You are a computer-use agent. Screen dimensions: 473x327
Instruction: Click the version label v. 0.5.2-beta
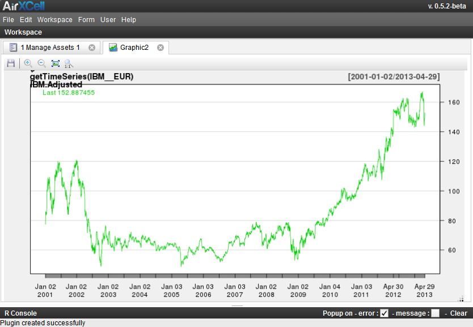click(447, 6)
